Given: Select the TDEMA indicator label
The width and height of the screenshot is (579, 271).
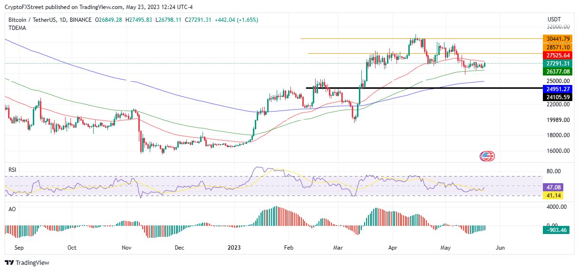Looking at the screenshot, I should click(17, 28).
